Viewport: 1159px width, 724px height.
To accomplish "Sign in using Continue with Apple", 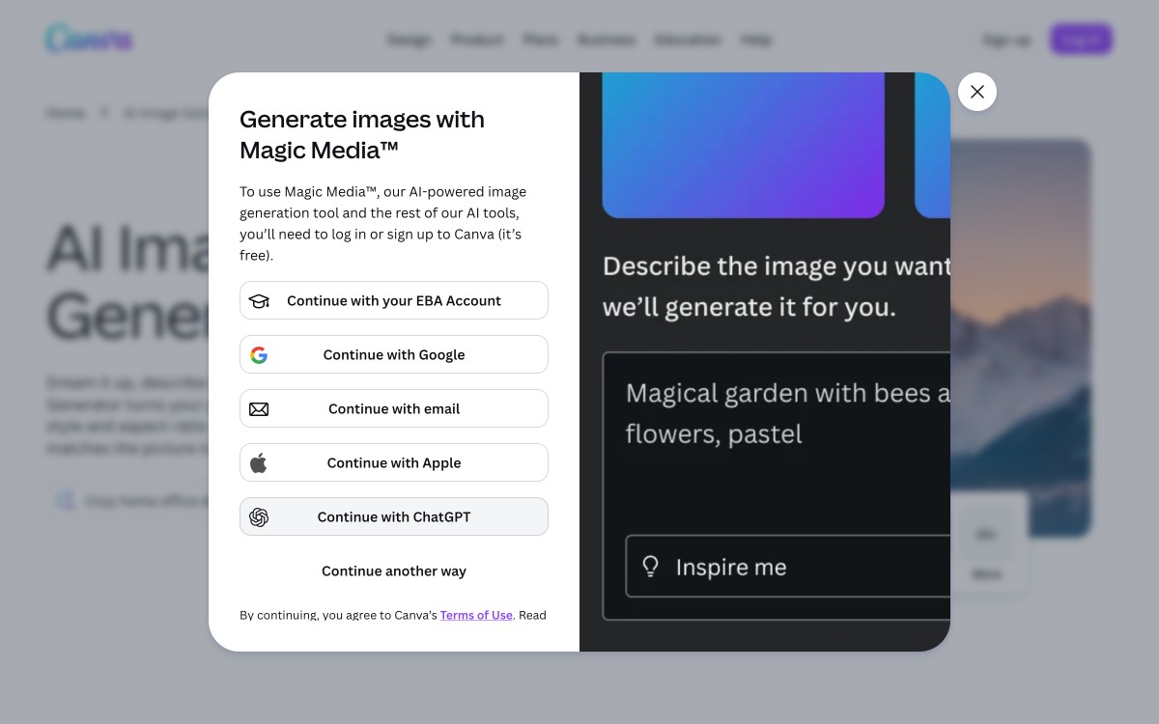I will coord(394,462).
